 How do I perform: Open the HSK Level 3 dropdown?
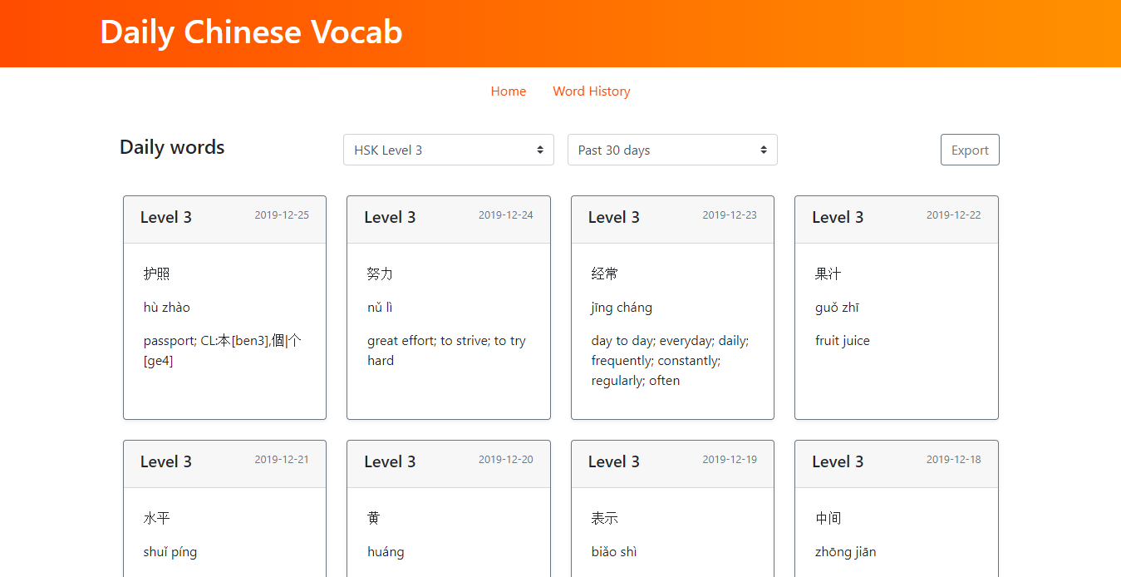coord(448,150)
